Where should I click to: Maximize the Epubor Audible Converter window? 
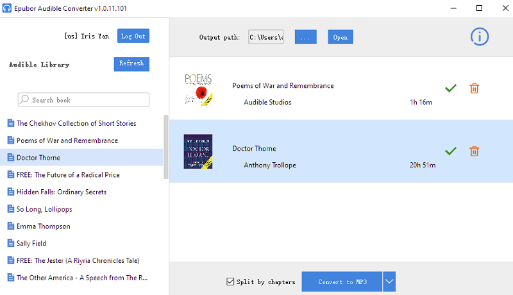479,8
